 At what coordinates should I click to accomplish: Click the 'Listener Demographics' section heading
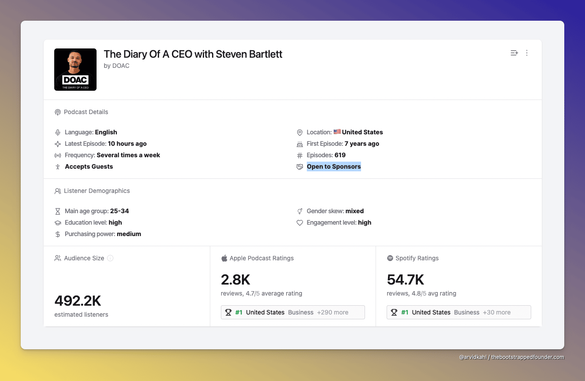click(97, 191)
